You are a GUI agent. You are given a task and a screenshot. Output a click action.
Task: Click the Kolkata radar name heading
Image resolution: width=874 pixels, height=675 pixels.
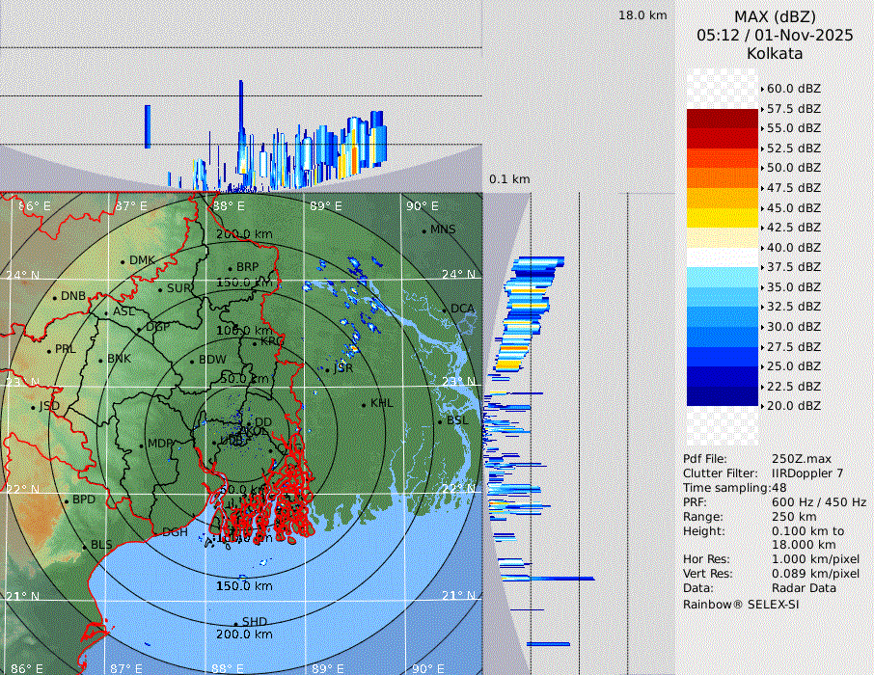[x=775, y=53]
